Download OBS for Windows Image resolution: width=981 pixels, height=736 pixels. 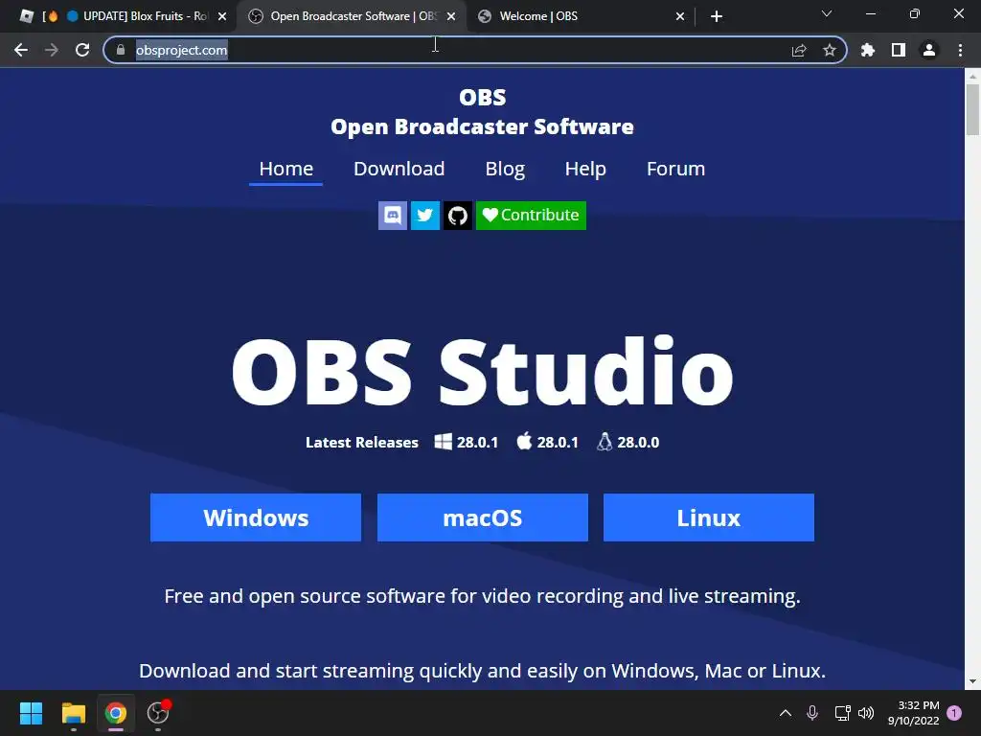(256, 517)
